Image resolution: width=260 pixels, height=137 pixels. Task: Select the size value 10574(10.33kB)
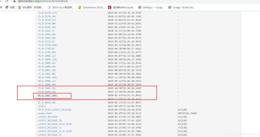(187, 113)
